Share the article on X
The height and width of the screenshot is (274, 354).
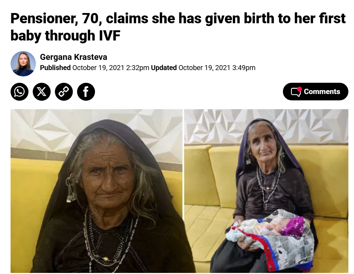pos(42,92)
